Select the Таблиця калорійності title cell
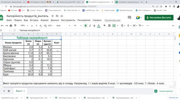 click(x=32, y=38)
